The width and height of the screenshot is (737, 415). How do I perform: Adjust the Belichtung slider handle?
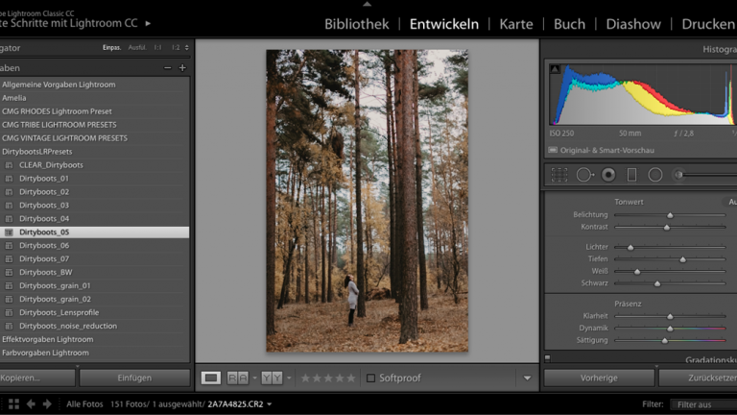[670, 215]
